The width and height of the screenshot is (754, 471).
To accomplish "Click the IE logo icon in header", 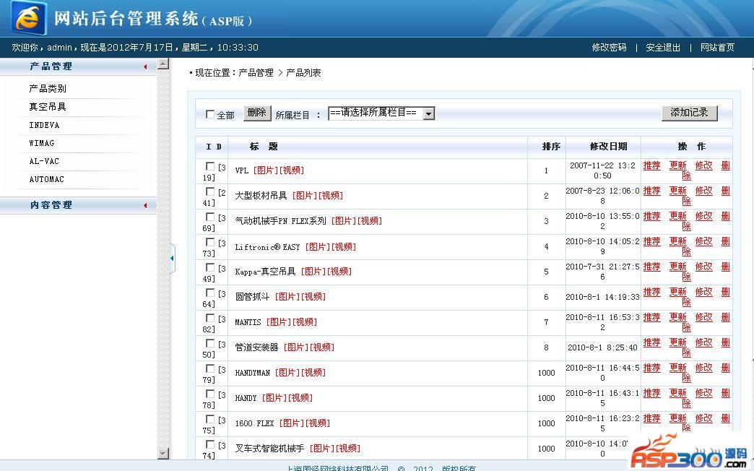I will (29, 18).
